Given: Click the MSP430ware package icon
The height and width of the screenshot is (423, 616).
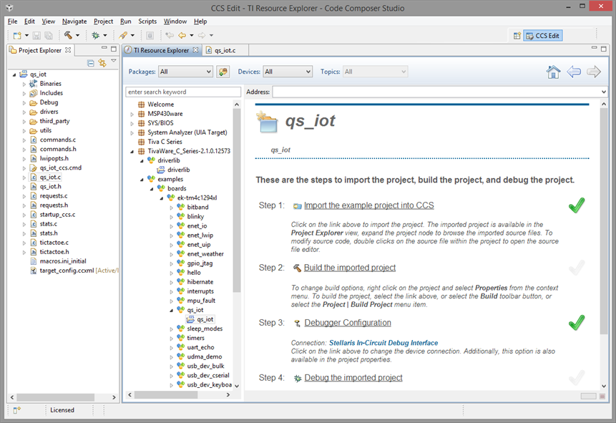Looking at the screenshot, I should point(142,114).
